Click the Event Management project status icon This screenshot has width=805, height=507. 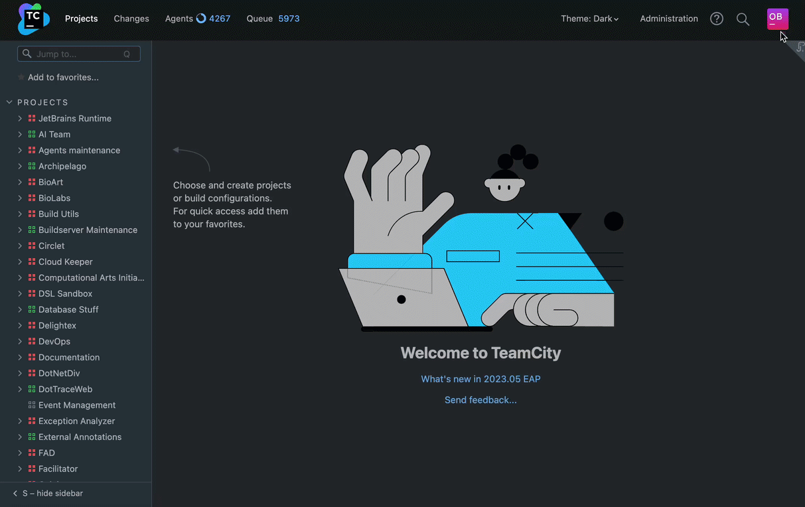tap(32, 405)
